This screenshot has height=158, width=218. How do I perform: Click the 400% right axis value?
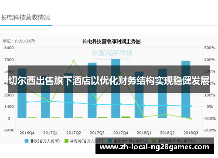[x=210, y=60]
